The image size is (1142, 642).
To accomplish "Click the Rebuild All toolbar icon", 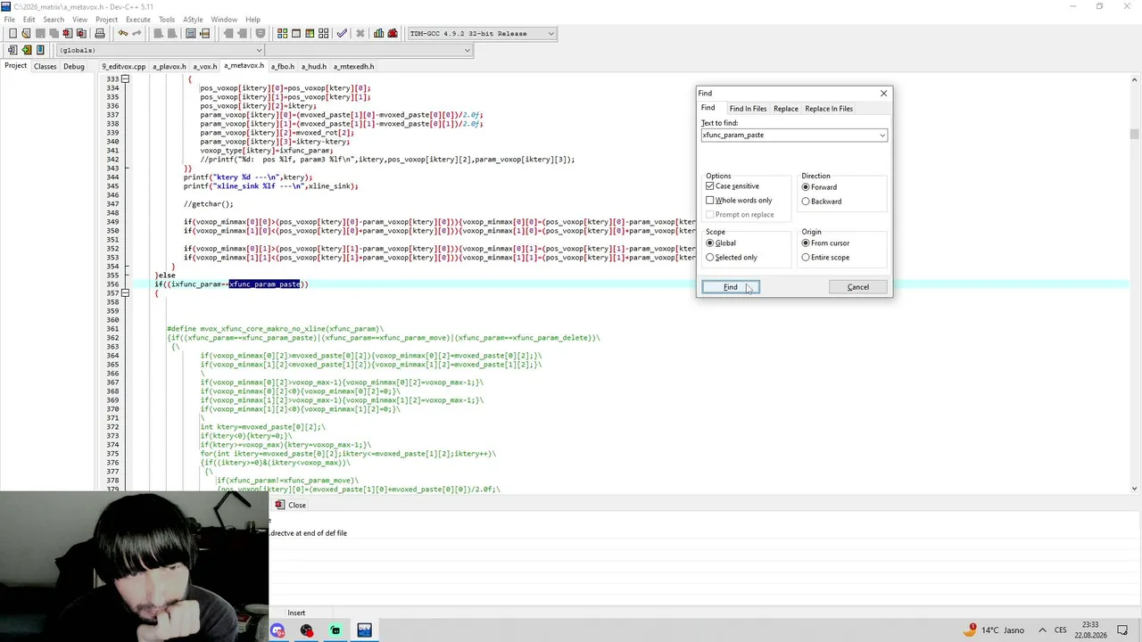I will [324, 33].
